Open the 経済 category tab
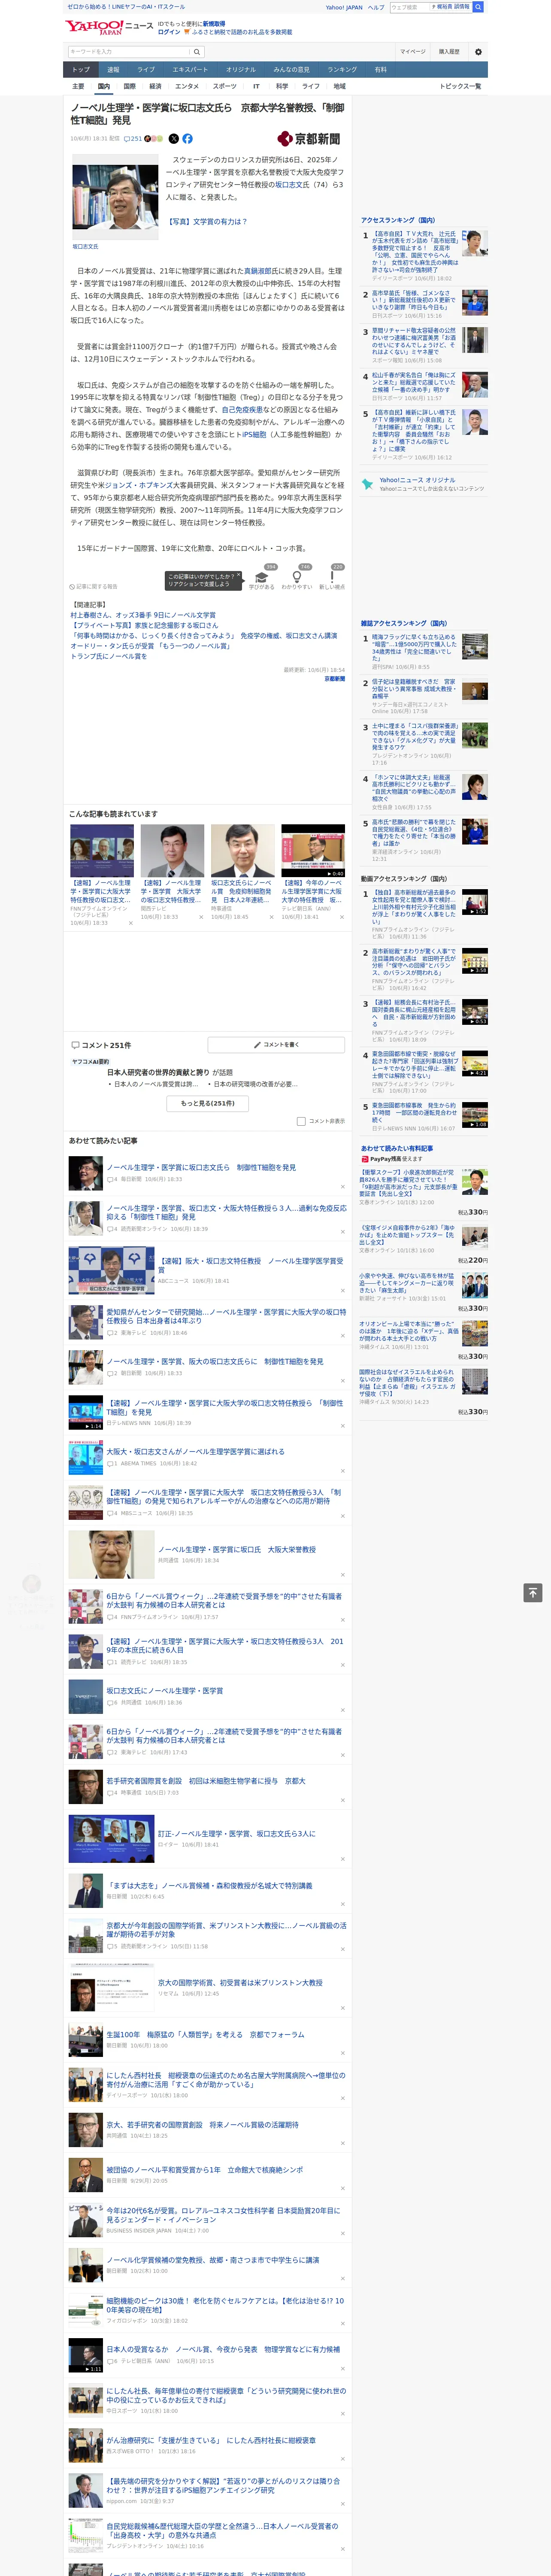This screenshot has width=551, height=2576. click(x=155, y=86)
